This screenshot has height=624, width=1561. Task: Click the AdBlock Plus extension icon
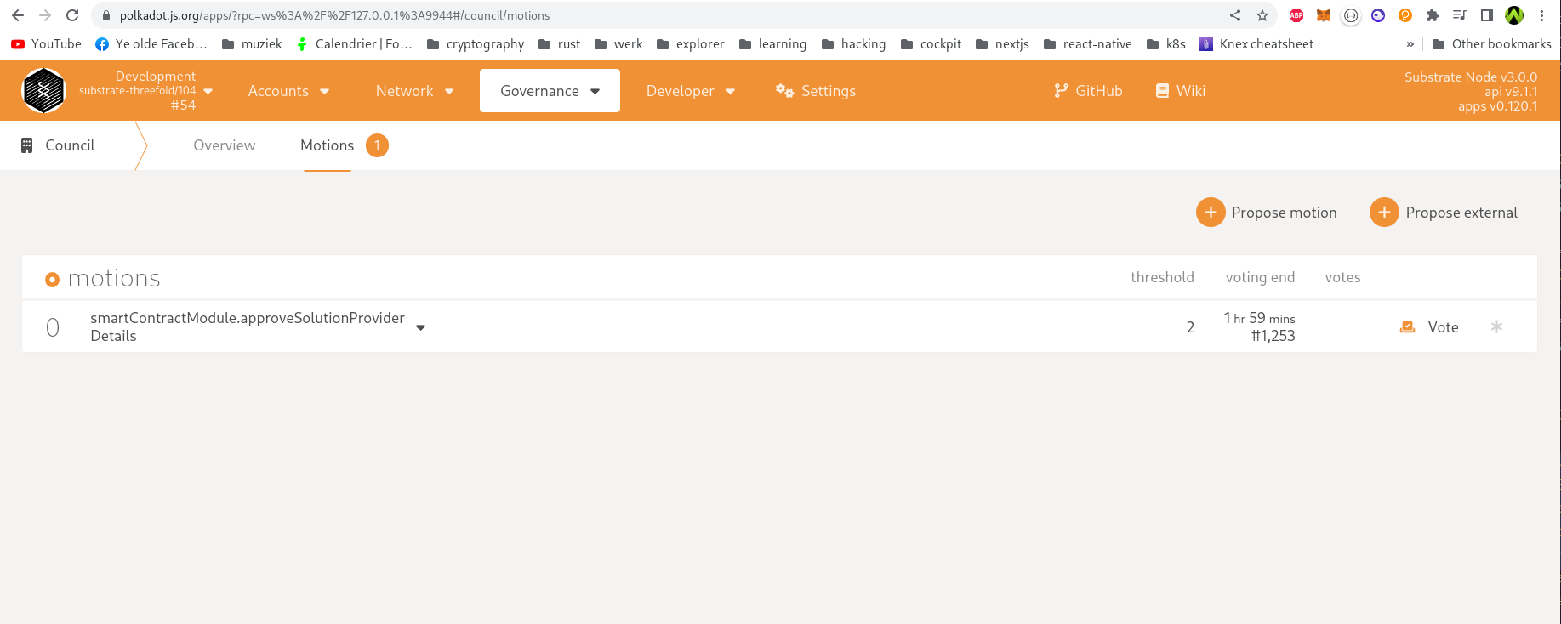(1296, 15)
